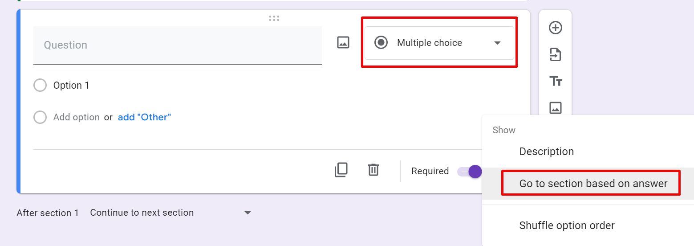Screen dimensions: 694x246
Task: Click the Add question plus icon
Action: (x=555, y=28)
